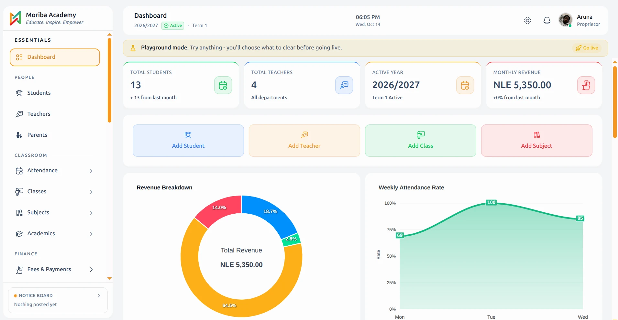Click the Active Year calendar icon
618x320 pixels.
pyautogui.click(x=465, y=85)
